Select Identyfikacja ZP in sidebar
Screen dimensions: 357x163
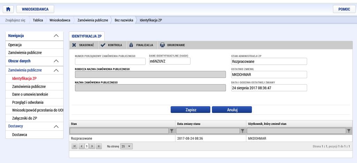pos(35,79)
